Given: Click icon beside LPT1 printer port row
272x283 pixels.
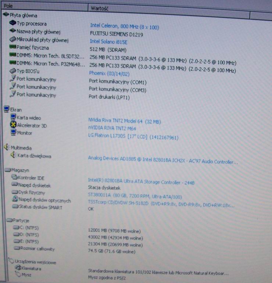Looking at the screenshot, I should 12,94.
